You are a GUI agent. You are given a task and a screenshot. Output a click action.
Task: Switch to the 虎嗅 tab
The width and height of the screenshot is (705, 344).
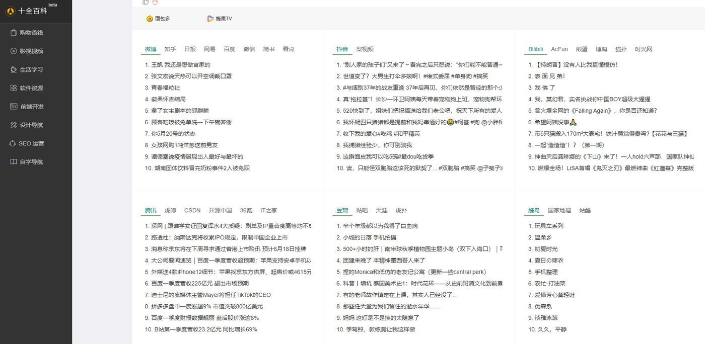(x=170, y=210)
